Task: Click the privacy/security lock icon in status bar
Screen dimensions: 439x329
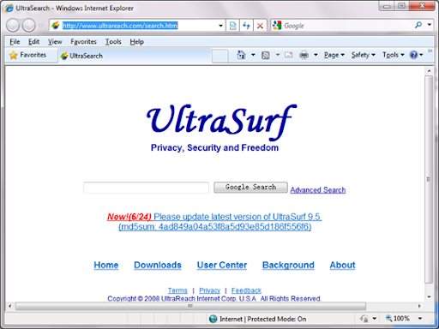Action: [364, 319]
